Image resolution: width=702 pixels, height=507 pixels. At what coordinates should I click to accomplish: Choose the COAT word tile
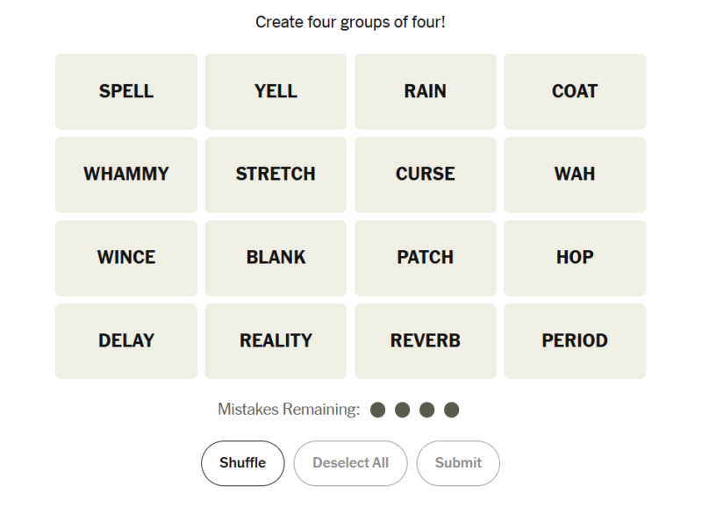click(575, 91)
